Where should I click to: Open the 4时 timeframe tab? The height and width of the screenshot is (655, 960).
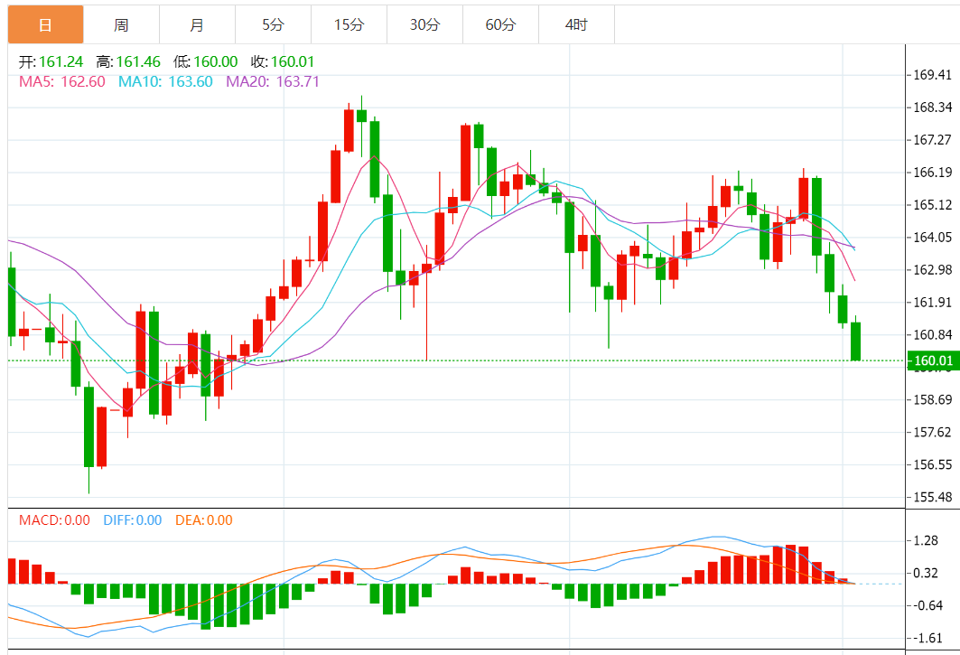pos(577,24)
